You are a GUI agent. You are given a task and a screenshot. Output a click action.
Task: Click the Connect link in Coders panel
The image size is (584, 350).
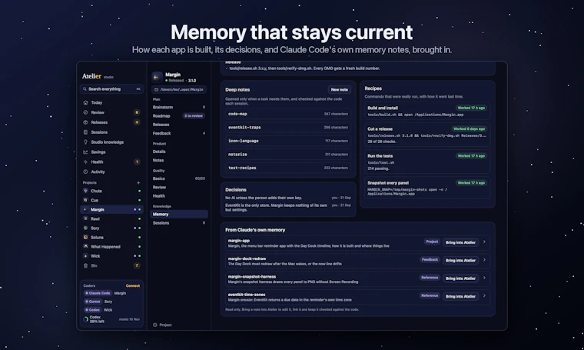pos(133,286)
